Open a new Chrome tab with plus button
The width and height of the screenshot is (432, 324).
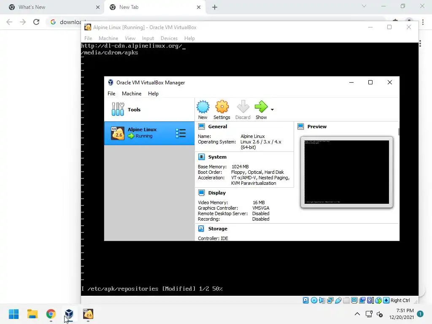[215, 7]
